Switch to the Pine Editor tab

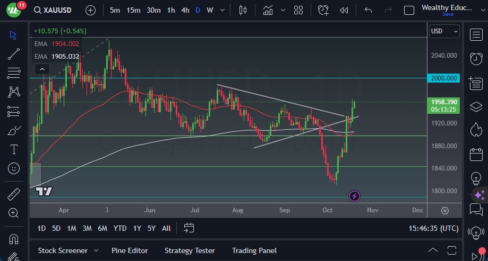point(130,250)
